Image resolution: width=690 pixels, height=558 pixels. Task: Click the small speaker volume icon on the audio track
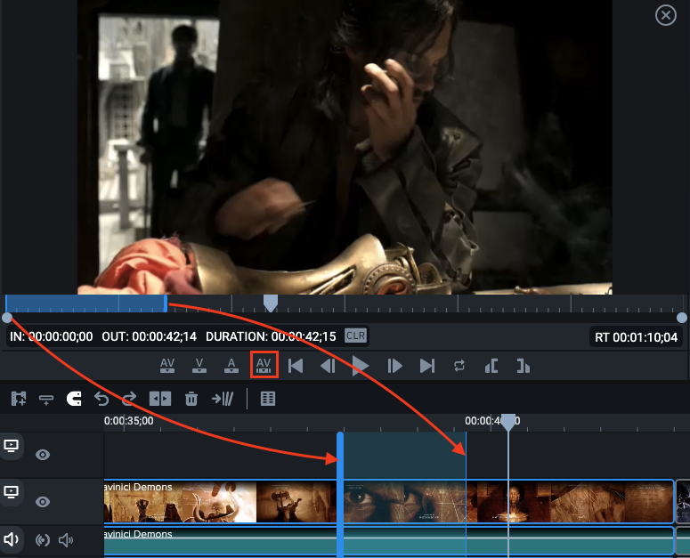66,540
